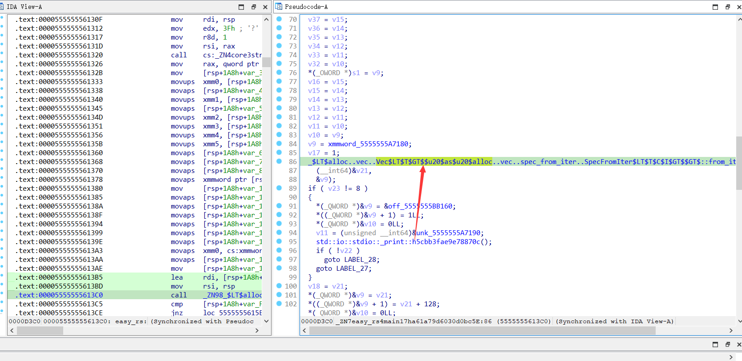
Task: Maximize the Pseudocode-A panel
Action: 715,7
